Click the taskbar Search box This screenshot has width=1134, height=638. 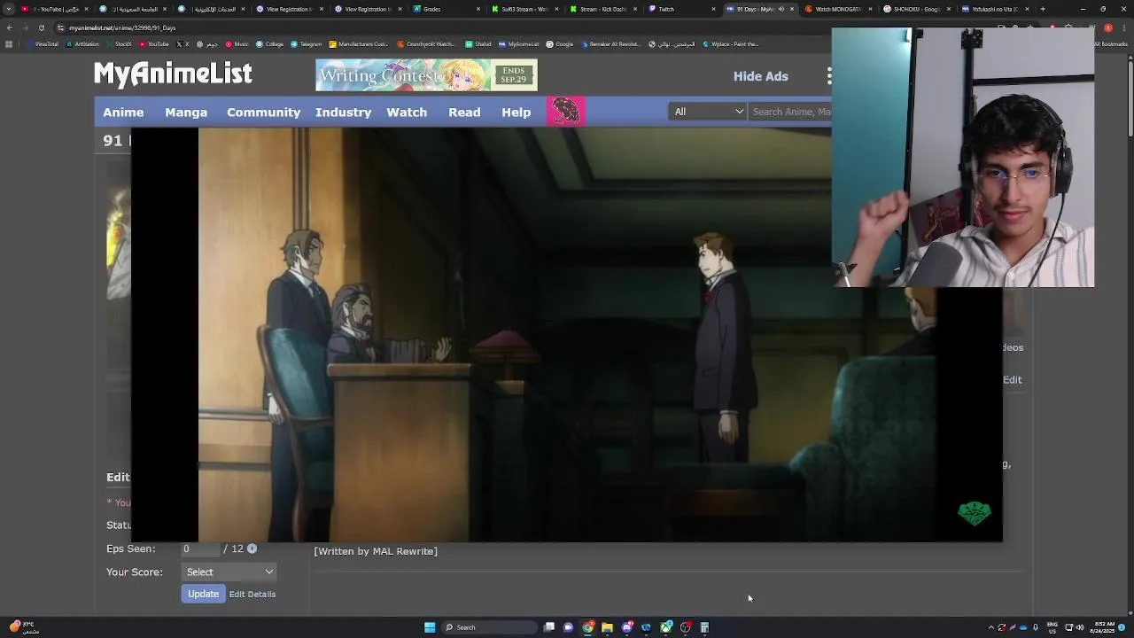point(489,627)
